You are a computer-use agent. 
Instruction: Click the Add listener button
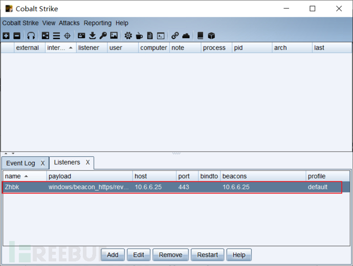pyautogui.click(x=113, y=255)
